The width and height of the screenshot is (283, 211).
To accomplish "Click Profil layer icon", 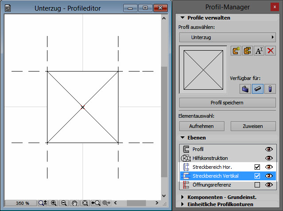I will pyautogui.click(x=186, y=149).
